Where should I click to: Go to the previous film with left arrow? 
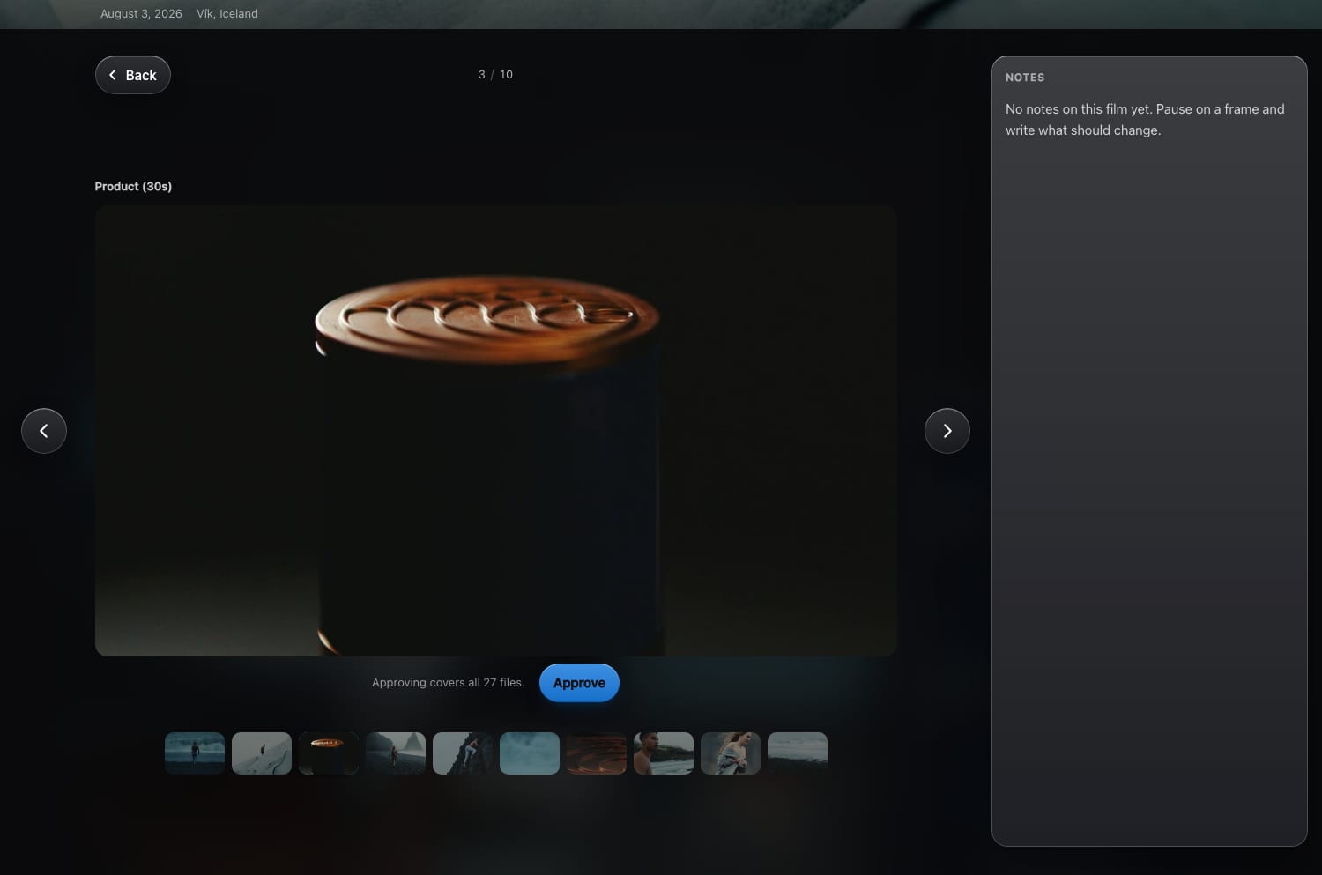pyautogui.click(x=44, y=431)
